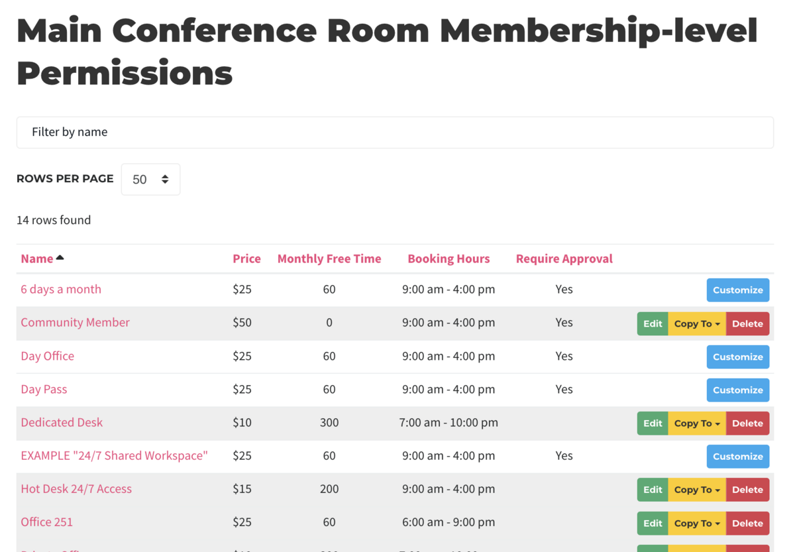Open EXAMPLE "24/7 Shared Workspace" link

pyautogui.click(x=114, y=456)
